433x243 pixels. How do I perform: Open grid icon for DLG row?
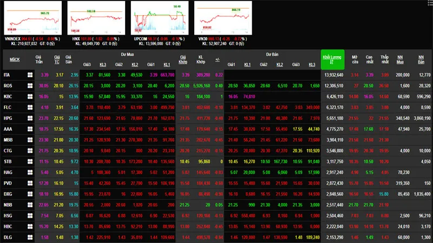point(30,237)
